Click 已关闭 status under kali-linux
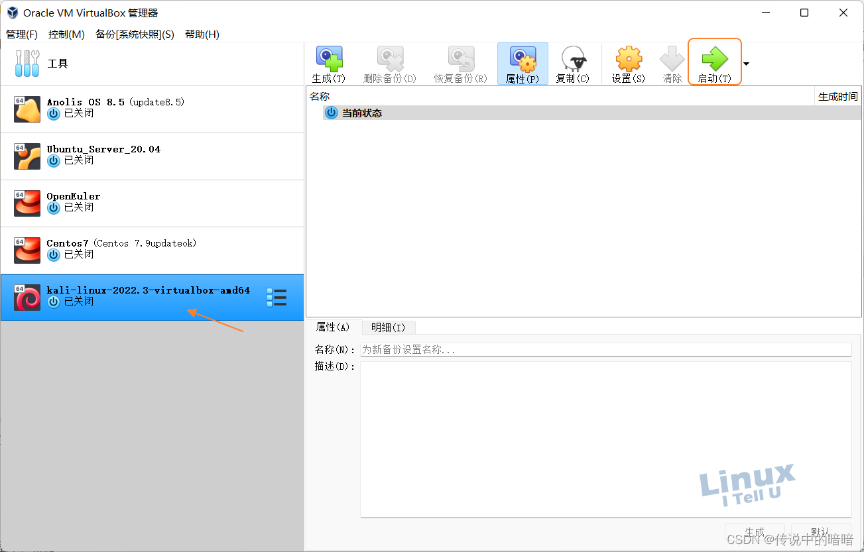Screen dimensions: 864x552 pyautogui.click(x=79, y=302)
